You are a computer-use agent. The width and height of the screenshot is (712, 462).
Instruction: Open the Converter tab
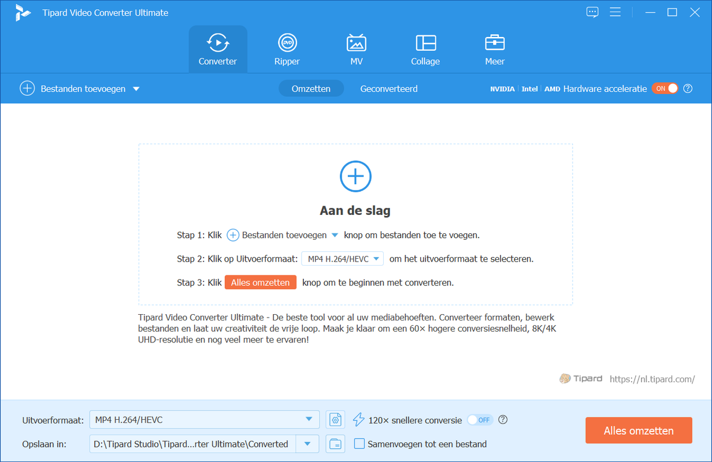click(218, 50)
